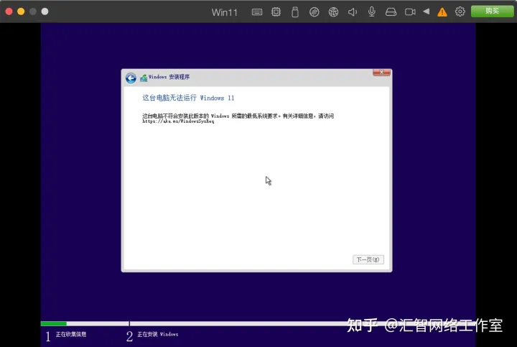The image size is (517, 347).
Task: Click the green 购买 buy button
Action: (x=492, y=11)
